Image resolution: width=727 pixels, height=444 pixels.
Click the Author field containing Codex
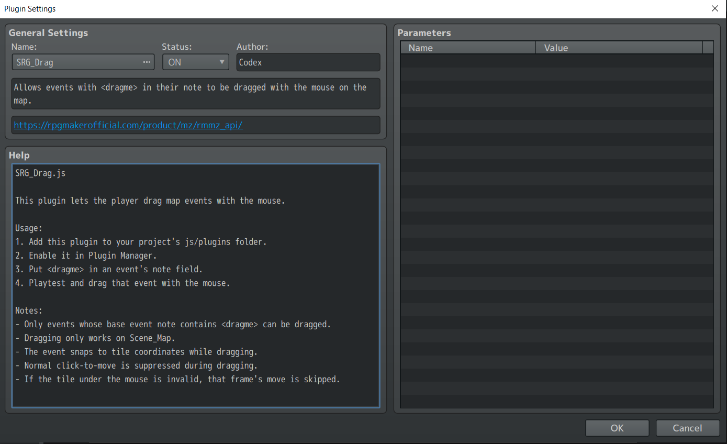(308, 62)
